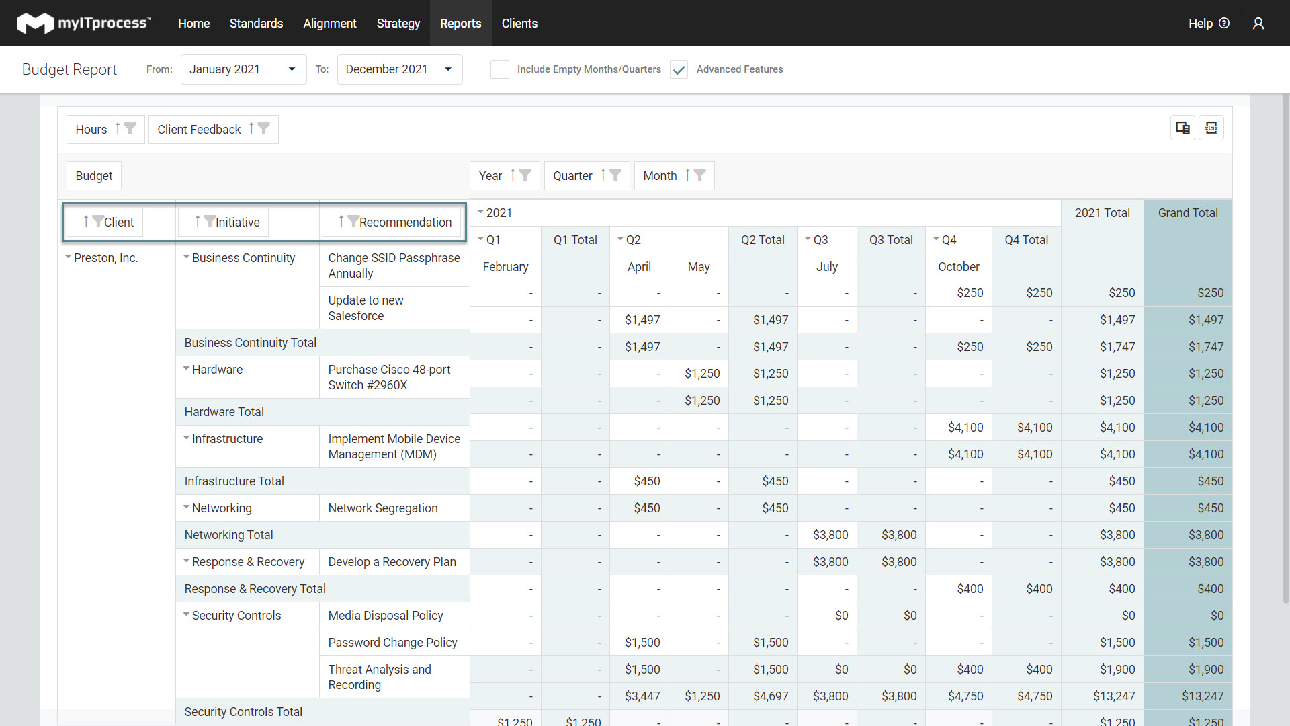Open the Strategy menu
The image size is (1290, 726).
tap(398, 24)
